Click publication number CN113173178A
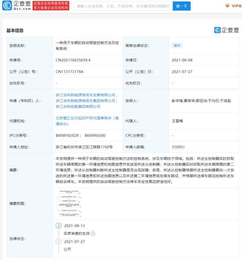The height and width of the screenshot is (260, 242). (69, 72)
